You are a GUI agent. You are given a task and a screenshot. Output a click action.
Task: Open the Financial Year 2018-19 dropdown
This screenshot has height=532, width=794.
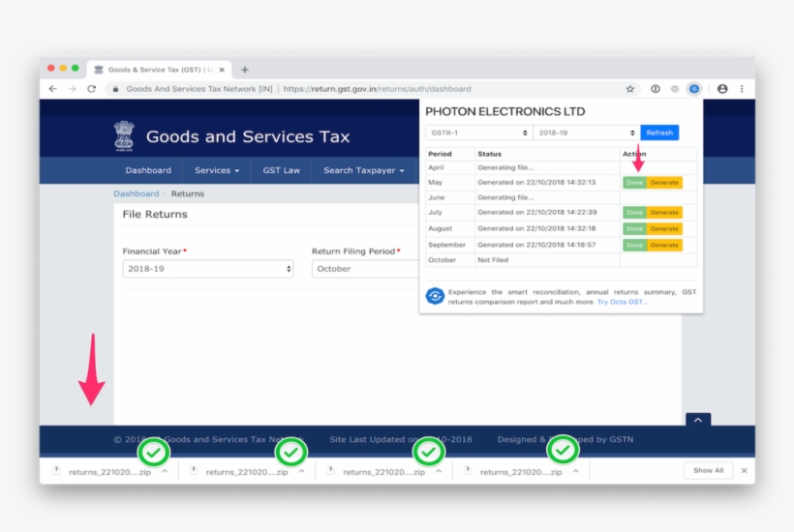208,269
